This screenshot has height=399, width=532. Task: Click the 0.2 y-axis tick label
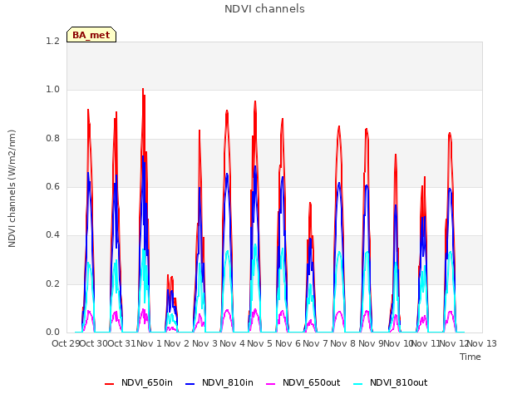(52, 283)
